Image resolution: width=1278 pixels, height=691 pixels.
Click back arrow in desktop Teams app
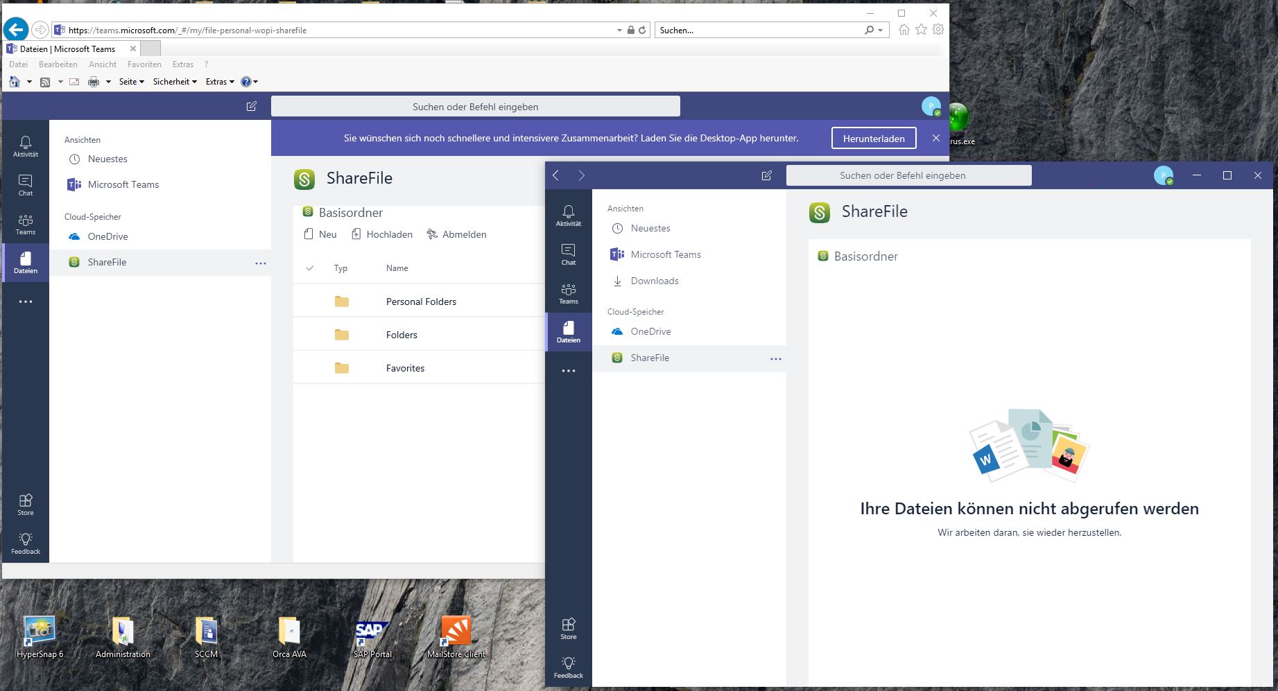pyautogui.click(x=556, y=175)
